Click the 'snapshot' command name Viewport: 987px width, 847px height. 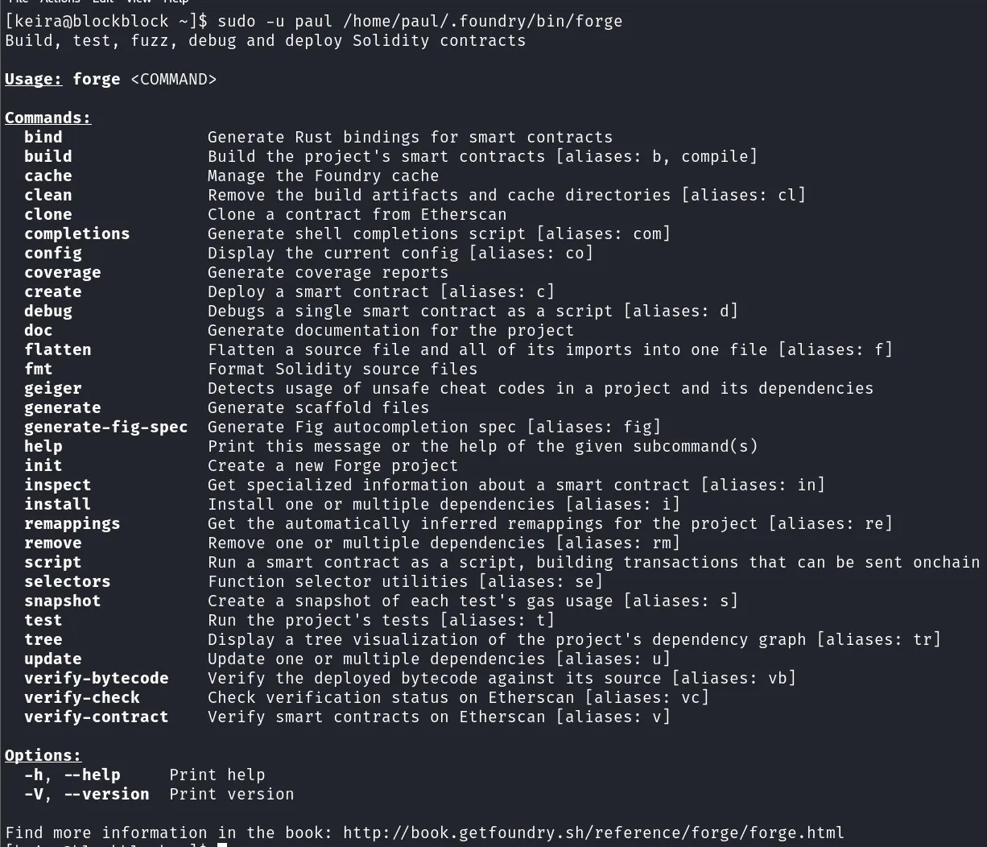coord(63,601)
